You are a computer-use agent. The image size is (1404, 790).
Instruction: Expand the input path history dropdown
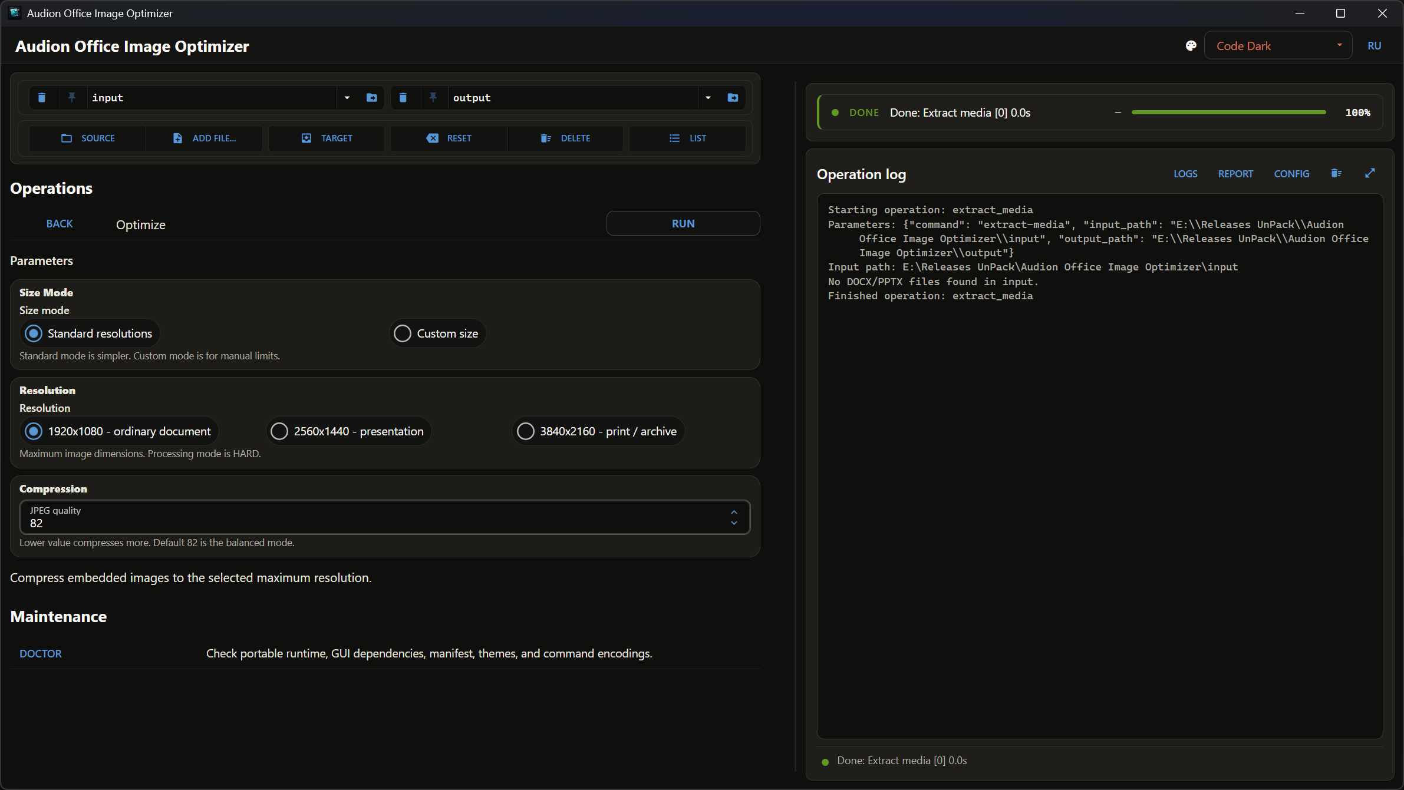[347, 98]
